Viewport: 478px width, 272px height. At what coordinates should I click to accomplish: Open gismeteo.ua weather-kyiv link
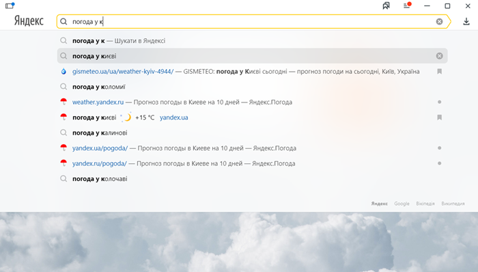123,71
